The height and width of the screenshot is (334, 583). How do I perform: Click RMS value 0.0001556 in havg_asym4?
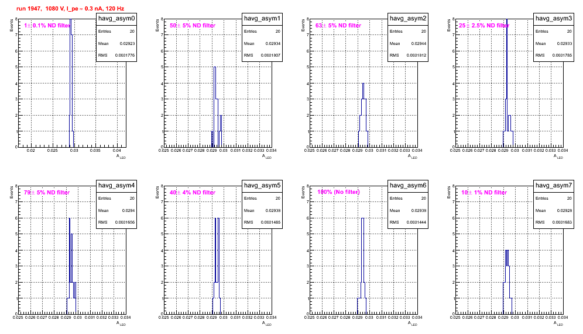125,222
